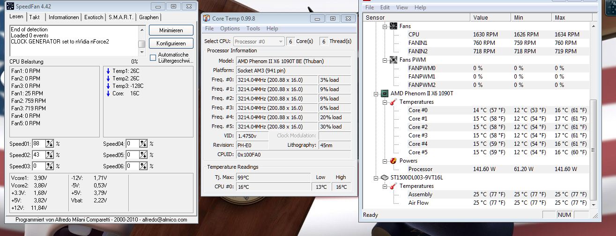Select the Lesen tab in SpeedFan
The height and width of the screenshot is (236, 616).
coord(16,16)
